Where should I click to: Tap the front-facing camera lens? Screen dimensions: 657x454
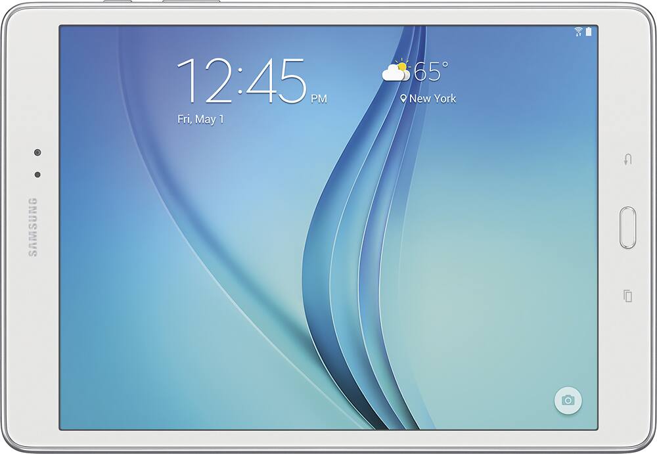[x=37, y=152]
